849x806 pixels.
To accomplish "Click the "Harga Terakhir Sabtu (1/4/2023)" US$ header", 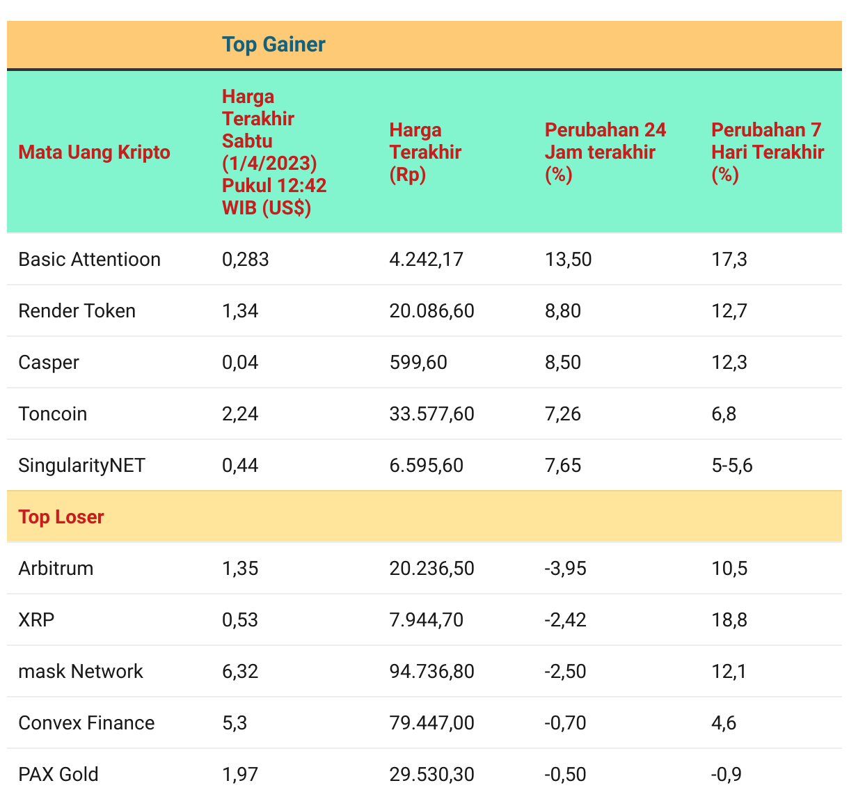I will point(274,152).
